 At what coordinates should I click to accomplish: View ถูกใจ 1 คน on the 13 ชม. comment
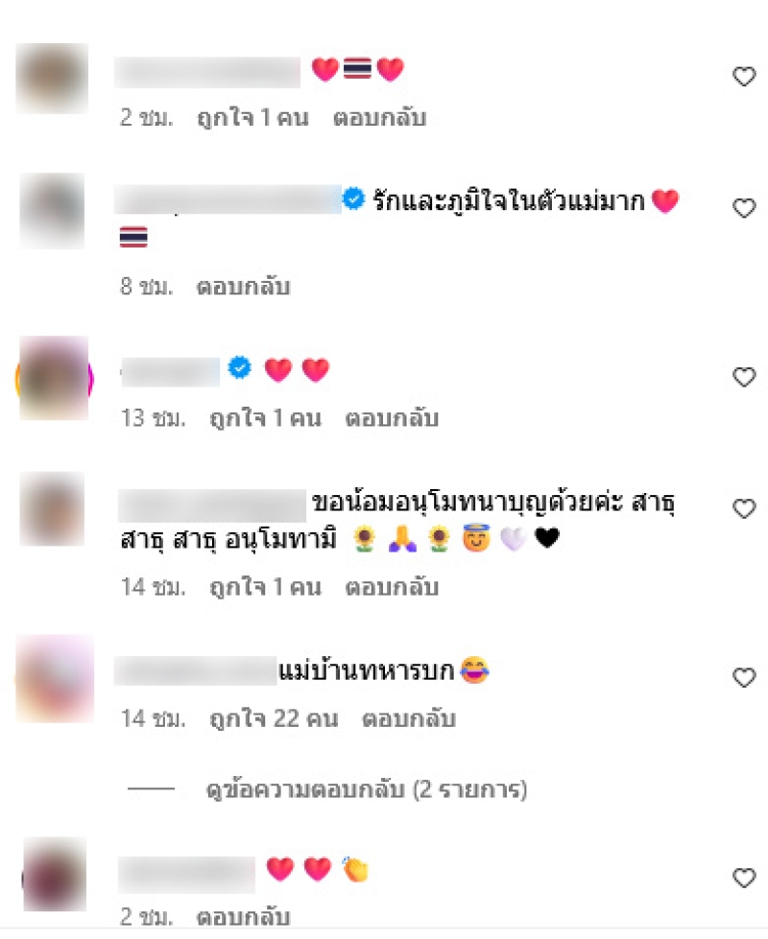coord(266,418)
